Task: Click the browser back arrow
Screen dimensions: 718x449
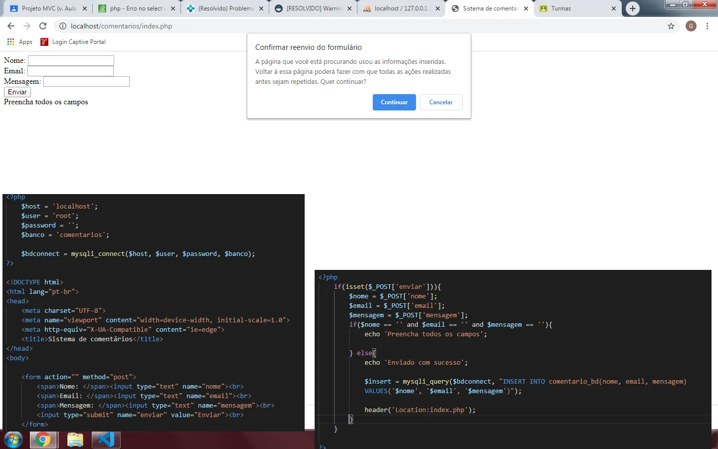Action: point(11,26)
